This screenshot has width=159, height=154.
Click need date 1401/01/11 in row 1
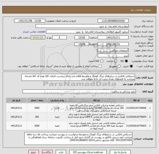pos(16,108)
